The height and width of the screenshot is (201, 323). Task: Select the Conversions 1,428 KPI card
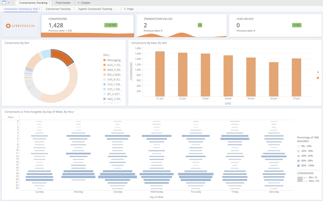pyautogui.click(x=87, y=25)
